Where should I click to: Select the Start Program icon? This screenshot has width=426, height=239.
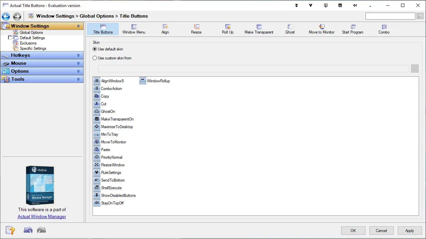[352, 27]
